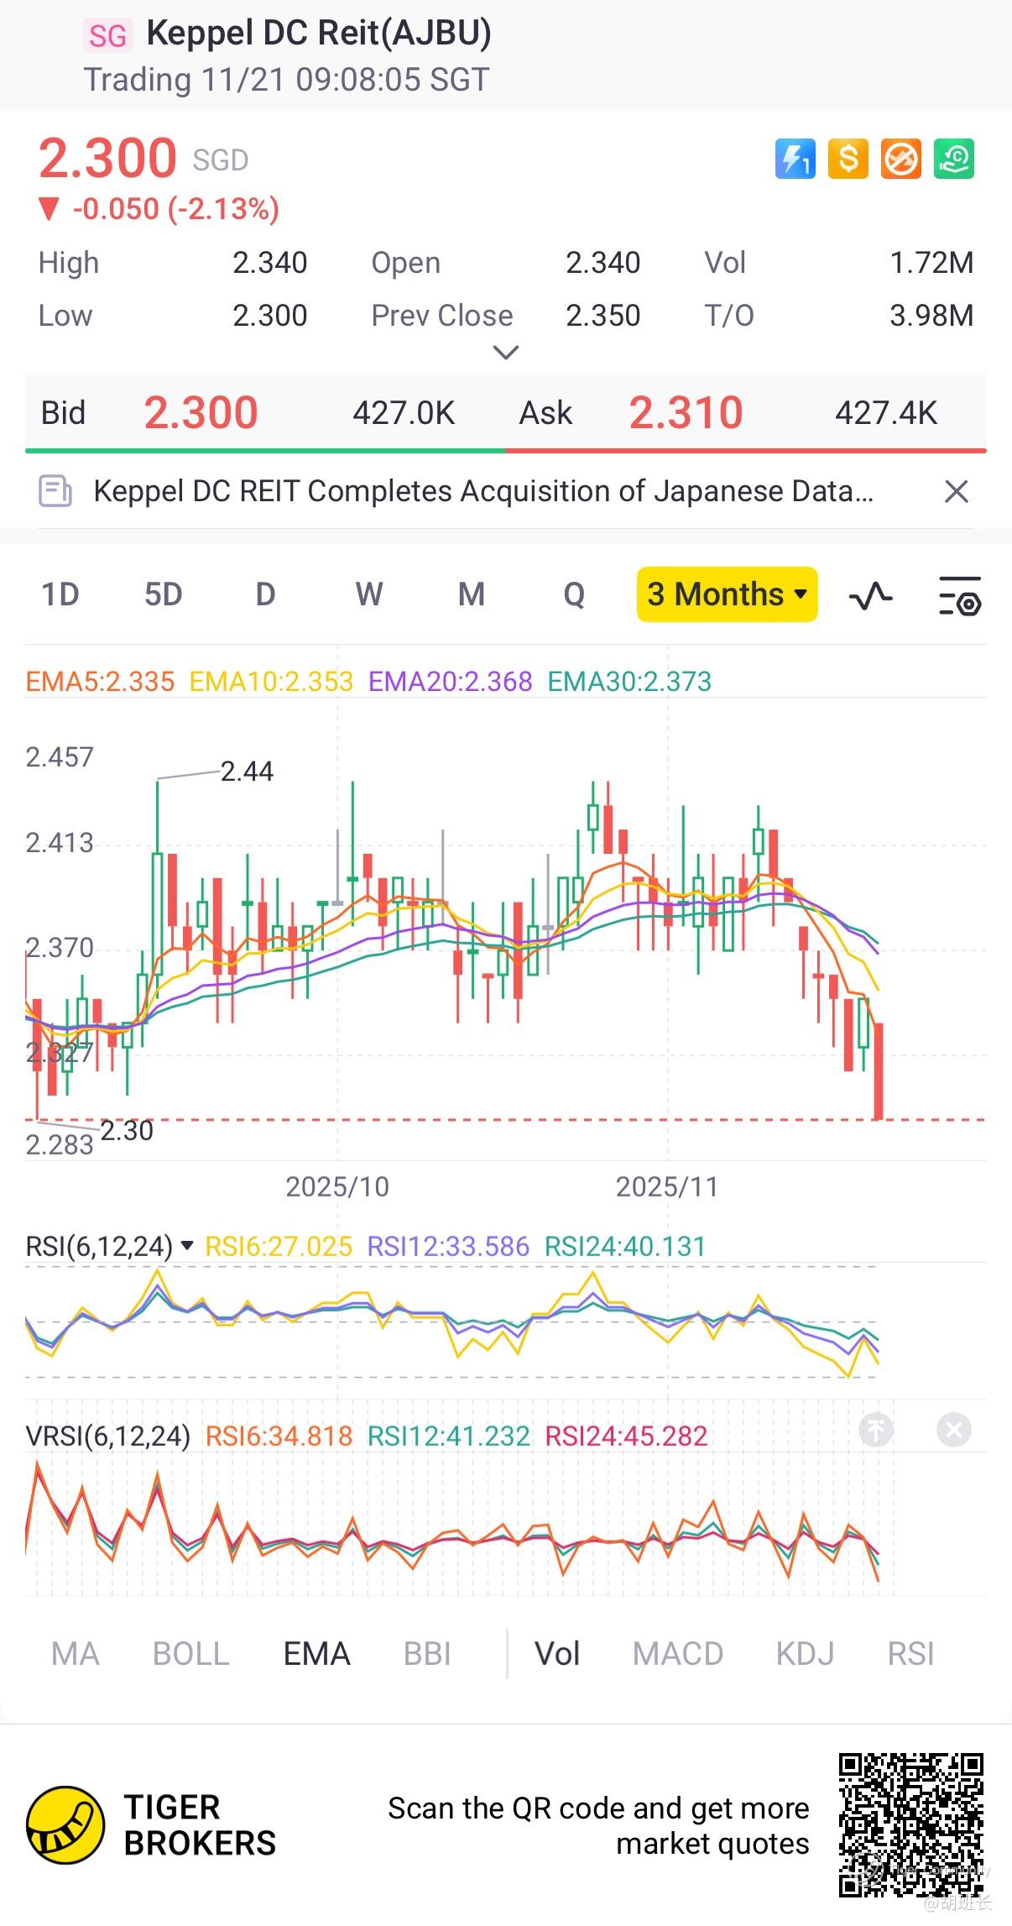
Task: Tap the VRSI pin-to-top arrow icon
Action: 876,1429
